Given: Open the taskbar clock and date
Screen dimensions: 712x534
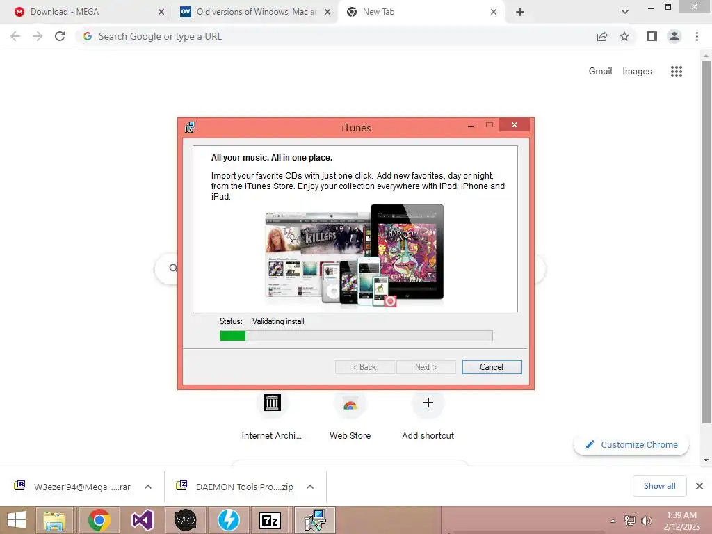Looking at the screenshot, I should [x=681, y=521].
